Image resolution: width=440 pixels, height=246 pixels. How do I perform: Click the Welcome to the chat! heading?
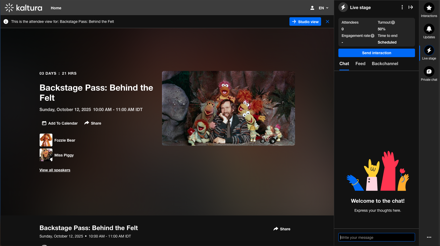[x=378, y=201]
